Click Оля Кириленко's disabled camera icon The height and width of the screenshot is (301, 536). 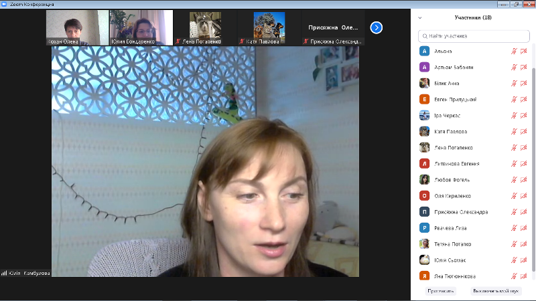(524, 195)
